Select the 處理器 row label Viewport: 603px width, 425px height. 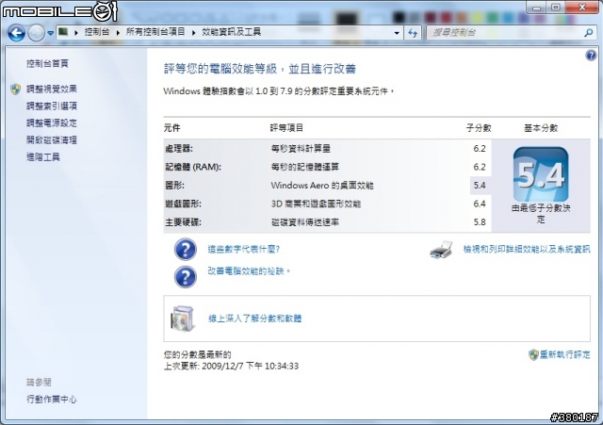(x=179, y=149)
